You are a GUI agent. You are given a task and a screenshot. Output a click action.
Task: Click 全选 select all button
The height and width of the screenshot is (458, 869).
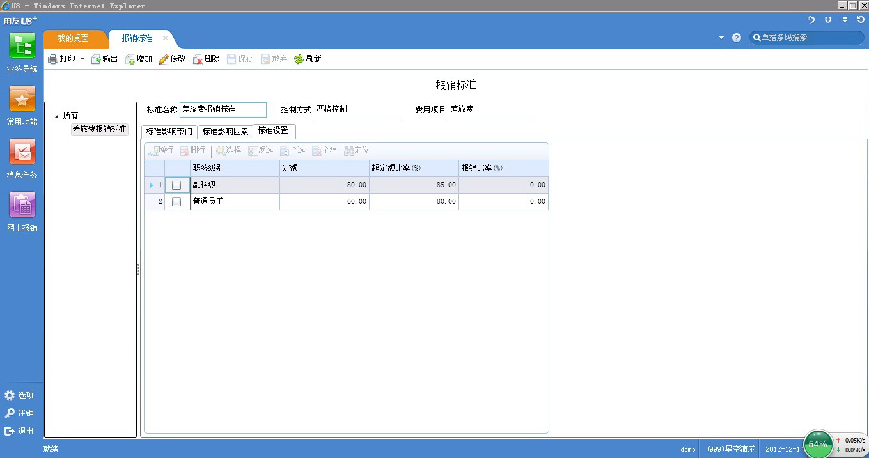point(293,151)
